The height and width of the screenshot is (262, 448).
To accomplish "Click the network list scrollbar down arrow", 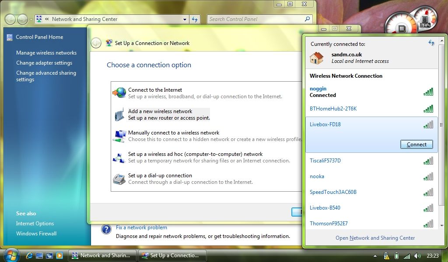I will (x=442, y=225).
